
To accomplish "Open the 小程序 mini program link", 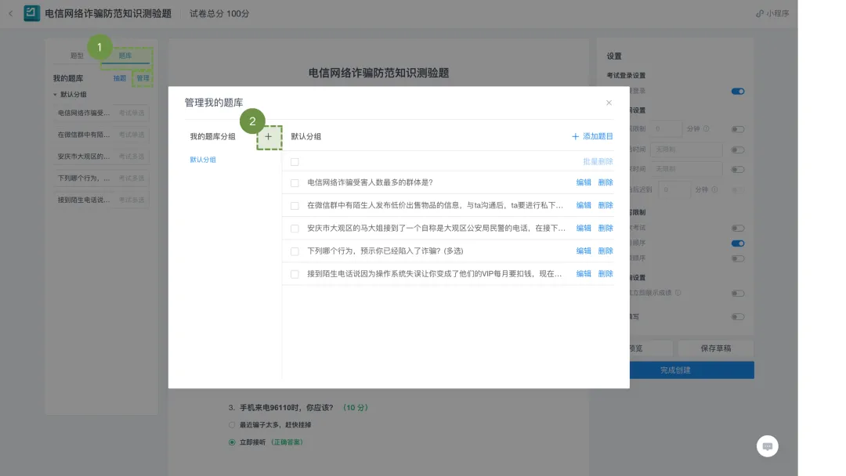I will coord(772,13).
